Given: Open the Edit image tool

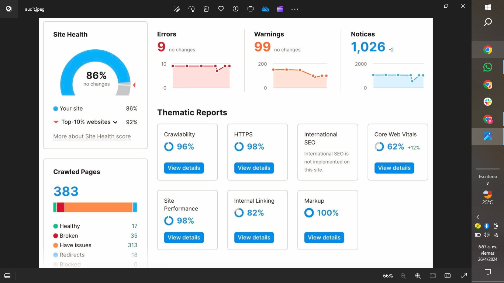Looking at the screenshot, I should click(x=176, y=9).
